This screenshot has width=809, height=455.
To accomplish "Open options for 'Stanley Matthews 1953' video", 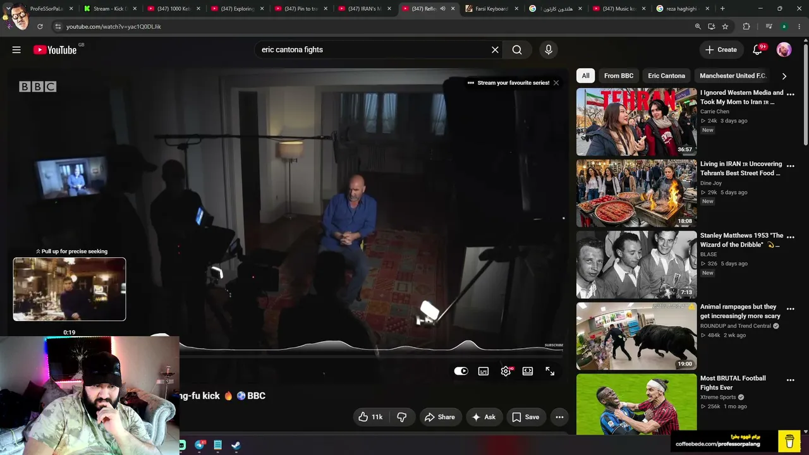I will pyautogui.click(x=790, y=237).
